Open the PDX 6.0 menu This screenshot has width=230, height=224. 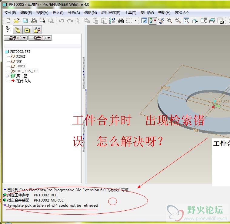(182, 13)
